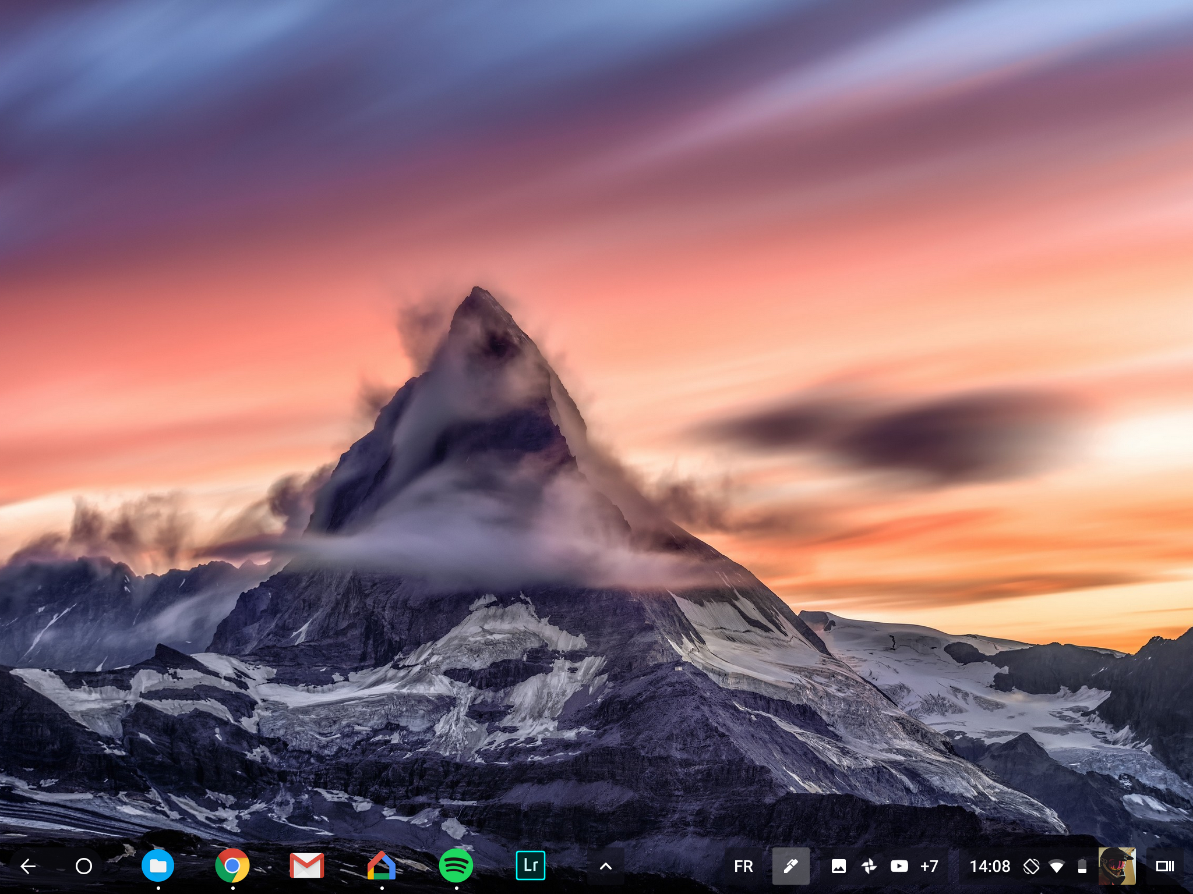Image resolution: width=1193 pixels, height=894 pixels.
Task: Open the pinwheel notification icon
Action: (869, 866)
